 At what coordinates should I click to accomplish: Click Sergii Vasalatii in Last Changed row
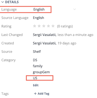click(44, 35)
